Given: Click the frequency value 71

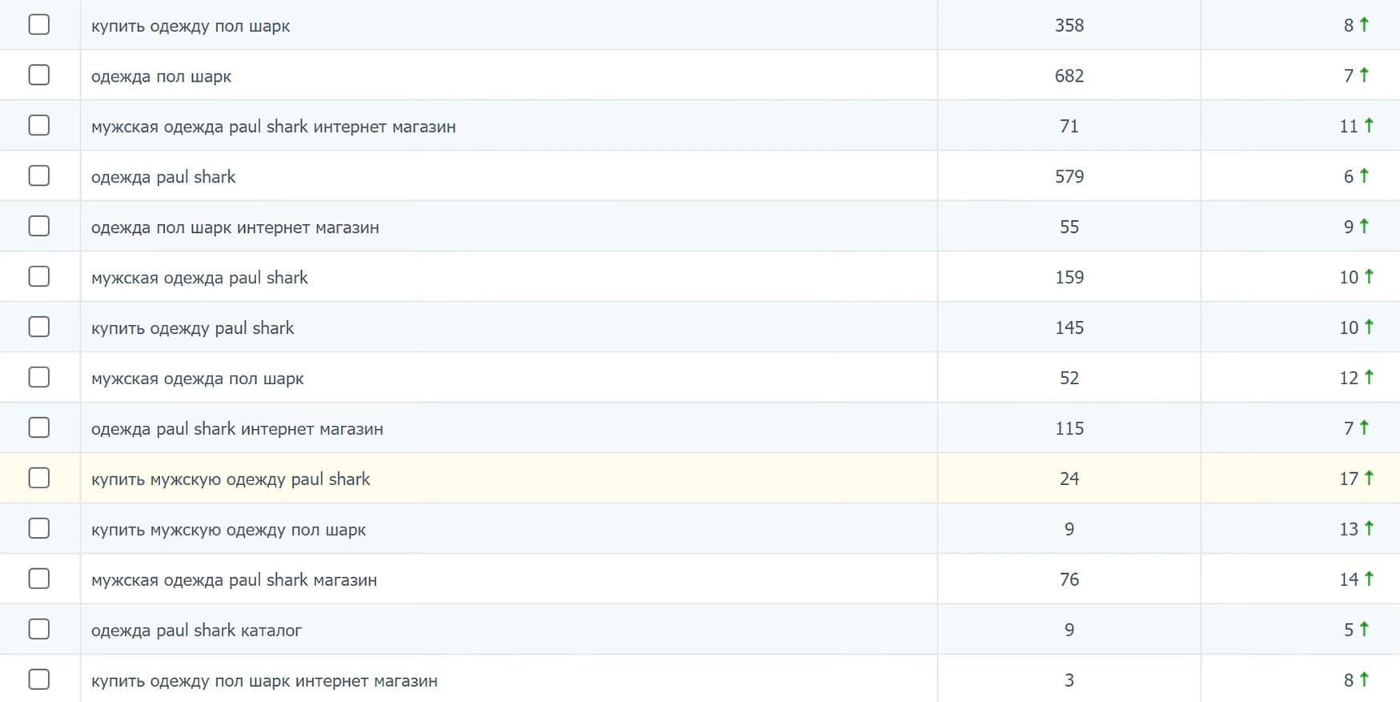Looking at the screenshot, I should click(1069, 126).
